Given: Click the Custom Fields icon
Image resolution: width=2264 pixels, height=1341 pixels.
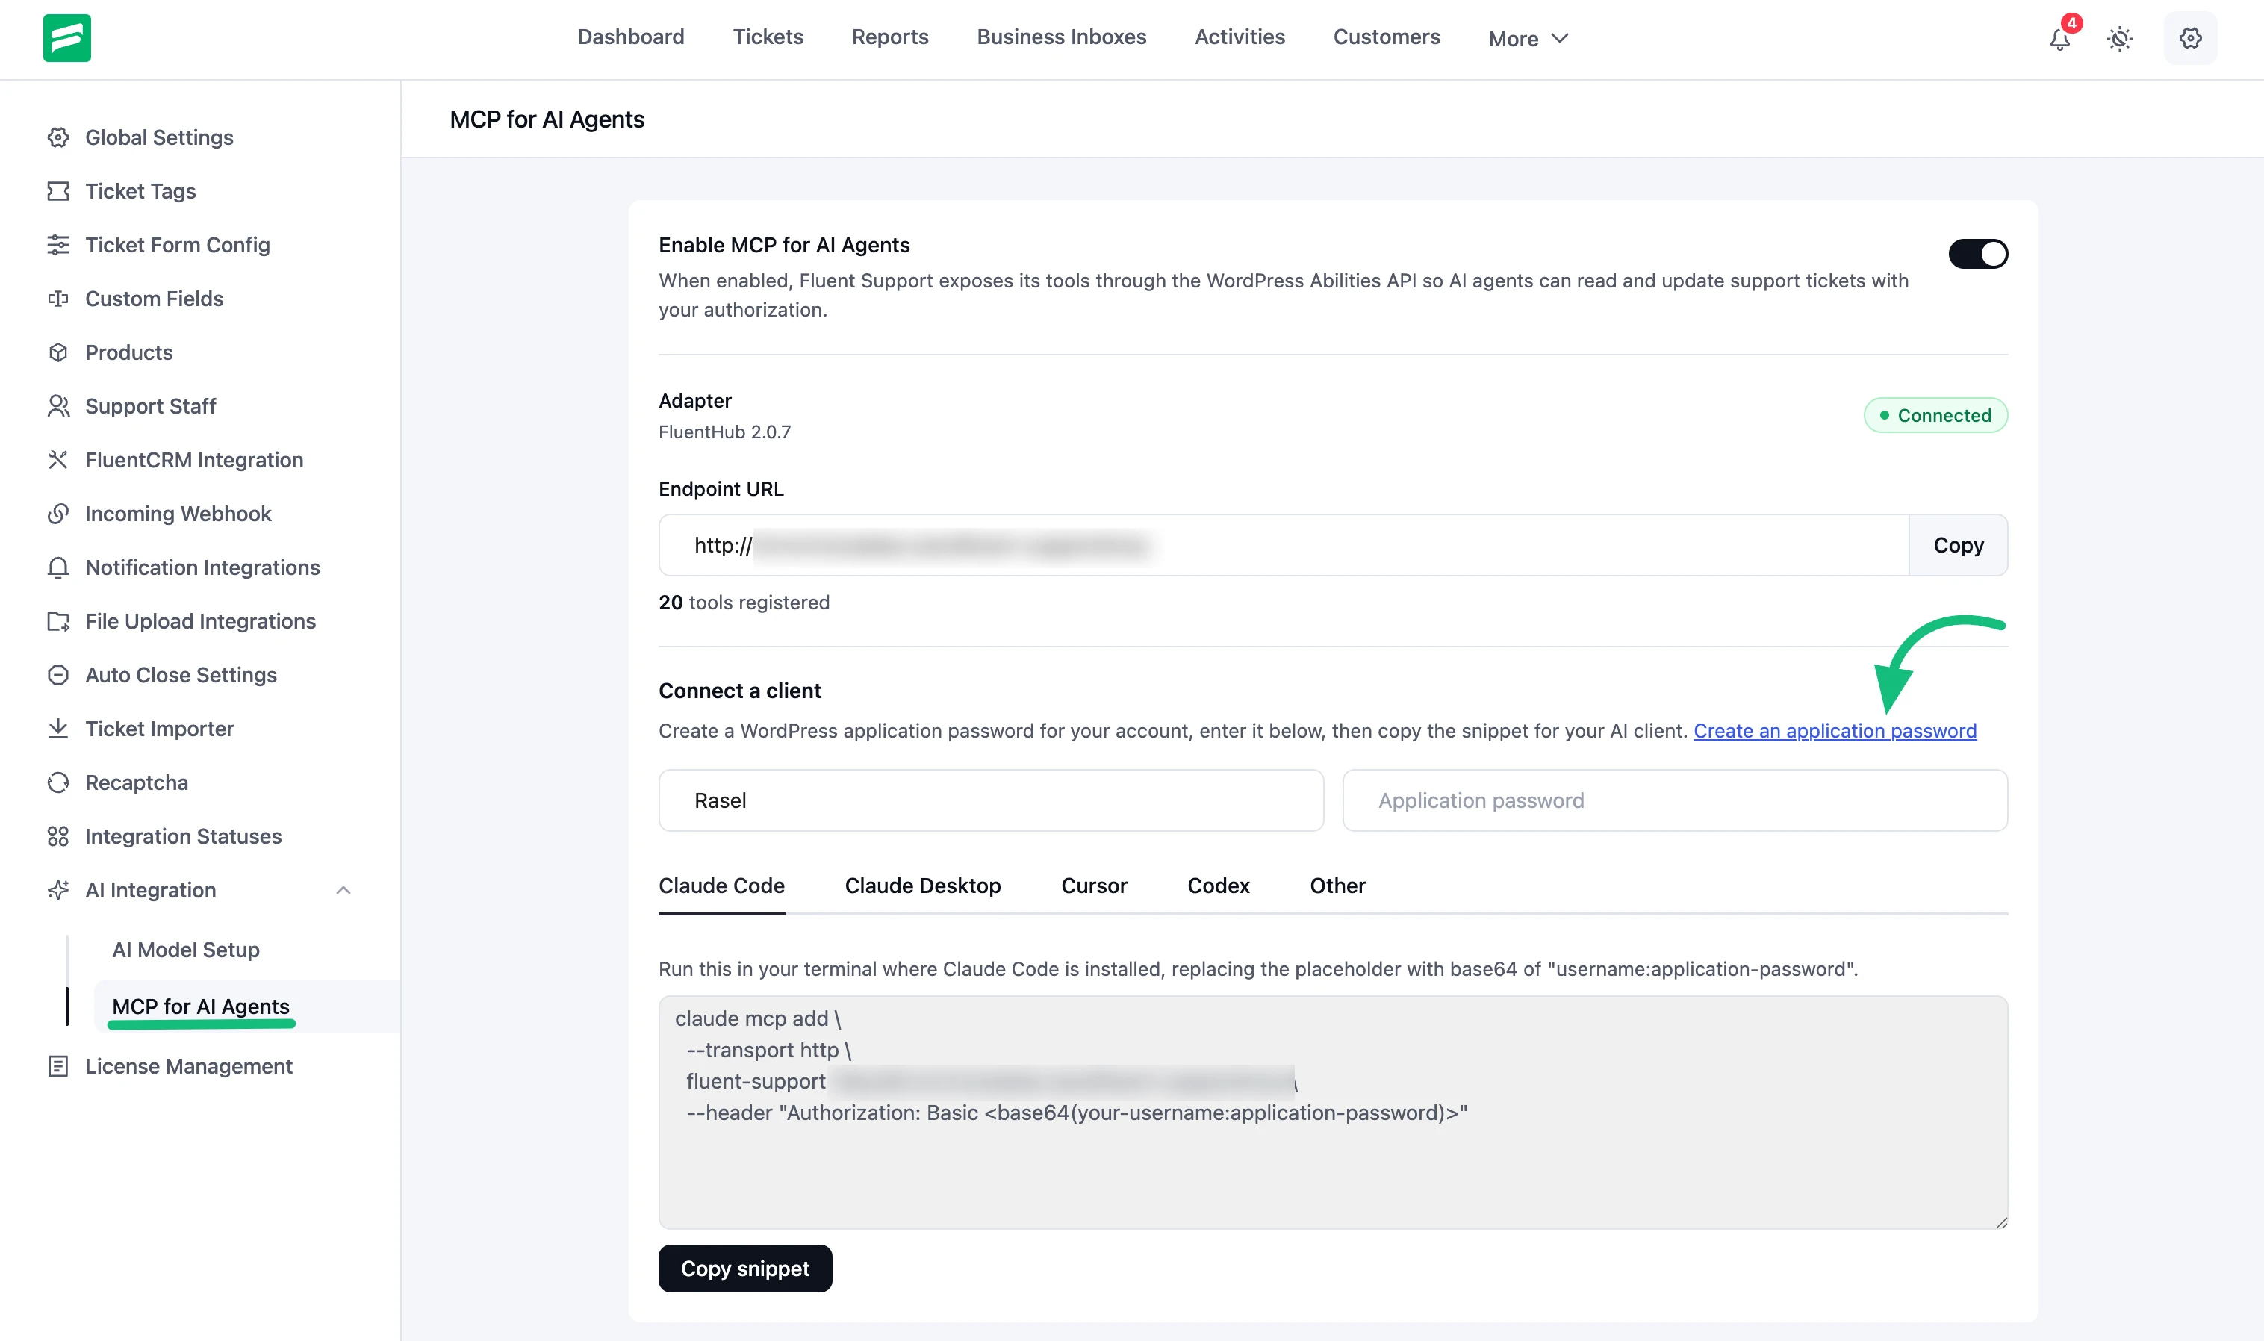Looking at the screenshot, I should click(57, 298).
